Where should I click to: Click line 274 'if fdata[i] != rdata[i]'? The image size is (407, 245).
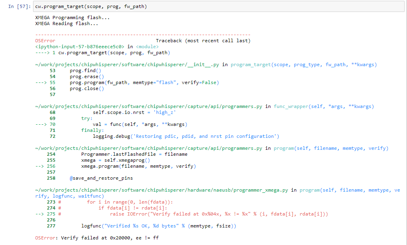(133, 208)
